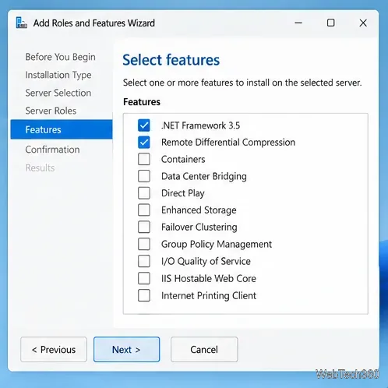The height and width of the screenshot is (388, 388).
Task: Click the Results step label
Action: click(40, 168)
